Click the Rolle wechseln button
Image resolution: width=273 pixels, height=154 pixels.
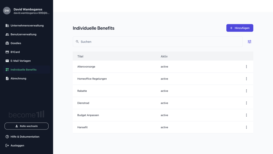point(26,126)
